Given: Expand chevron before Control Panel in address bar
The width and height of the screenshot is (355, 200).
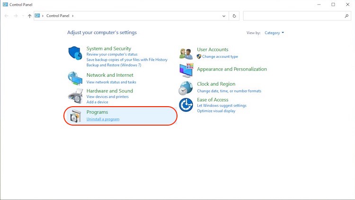Looking at the screenshot, I should [x=43, y=16].
